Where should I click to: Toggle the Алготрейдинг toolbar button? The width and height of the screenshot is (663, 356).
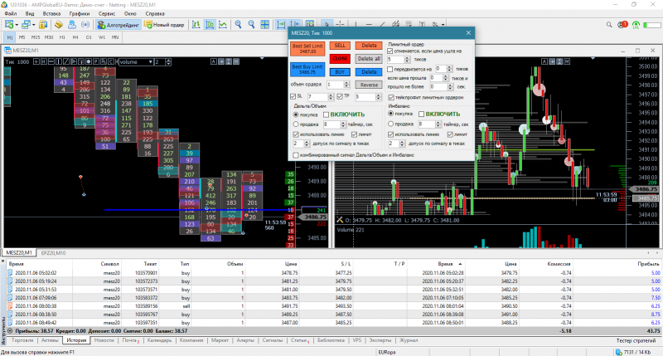(118, 25)
